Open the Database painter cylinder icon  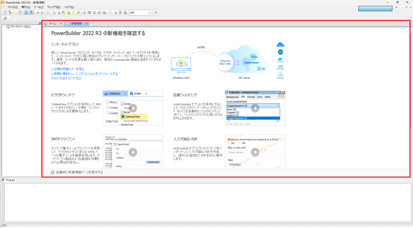pyautogui.click(x=73, y=13)
